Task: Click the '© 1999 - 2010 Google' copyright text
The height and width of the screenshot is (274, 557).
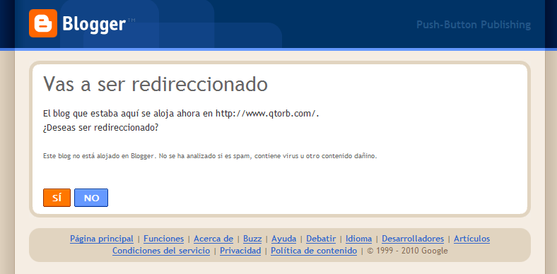Action: point(407,251)
